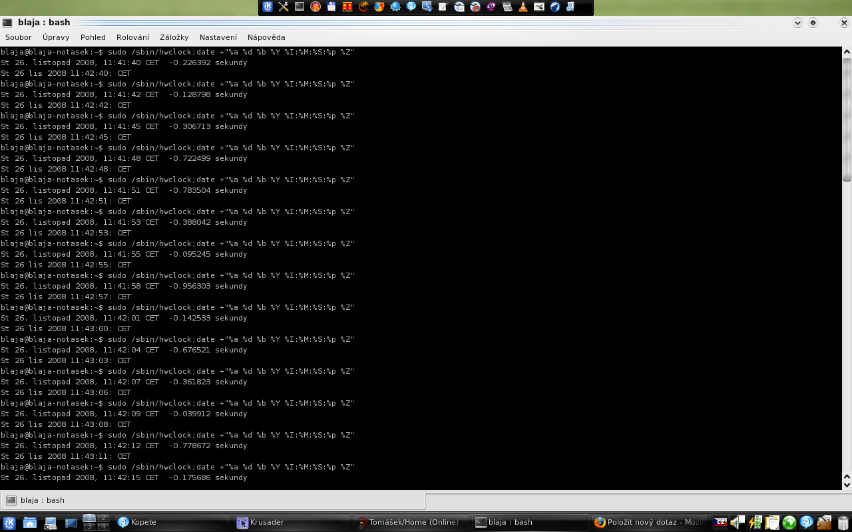This screenshot has width=852, height=532.
Task: Click the output line with -0.039912 sekundy
Action: pos(124,414)
